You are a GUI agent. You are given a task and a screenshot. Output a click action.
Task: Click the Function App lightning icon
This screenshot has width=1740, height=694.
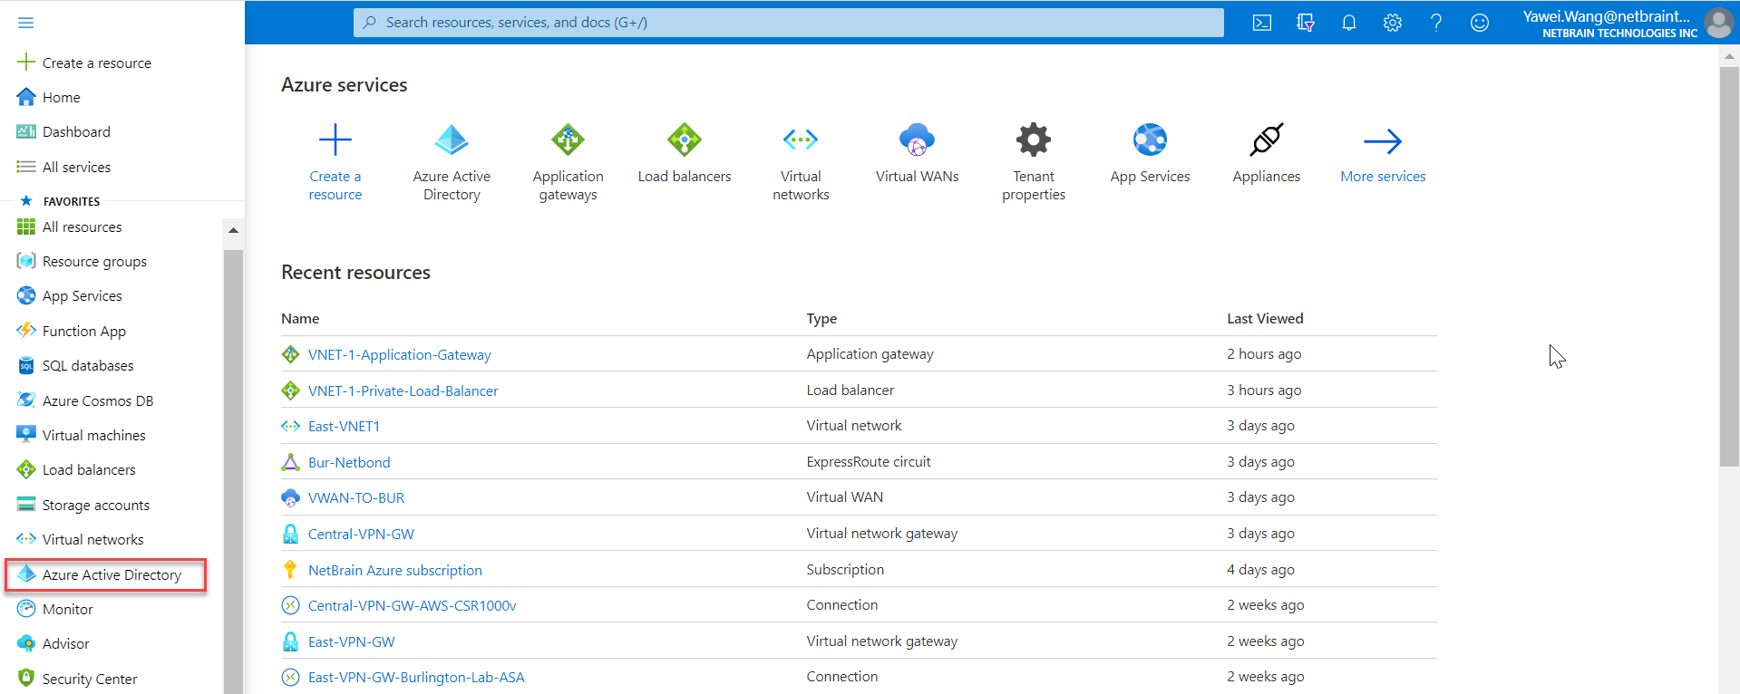(x=26, y=331)
